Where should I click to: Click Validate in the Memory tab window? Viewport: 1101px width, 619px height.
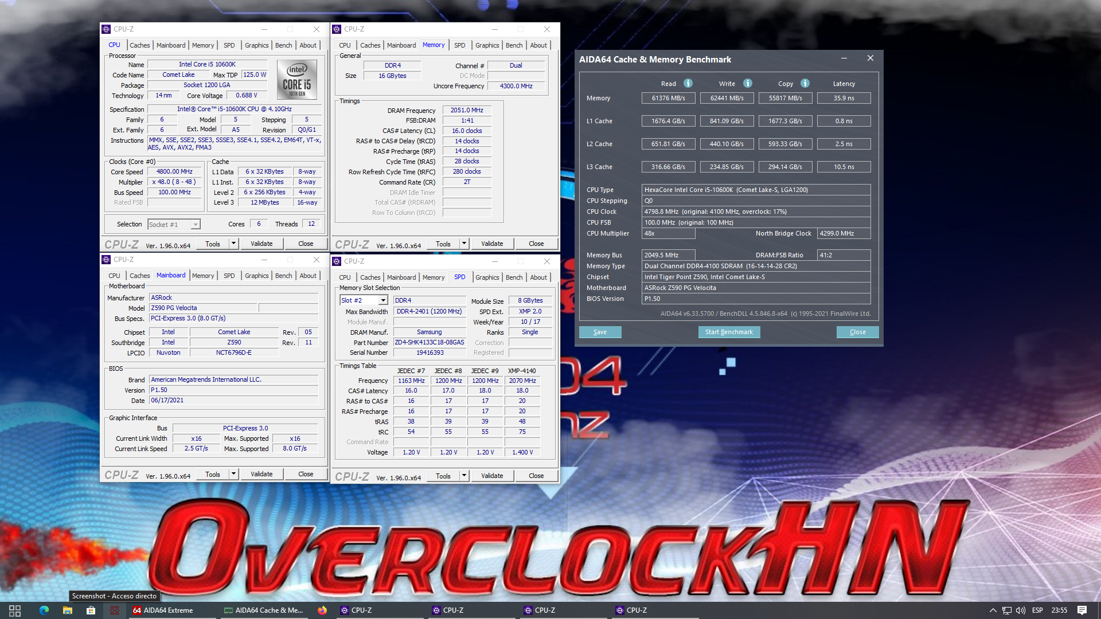(492, 244)
